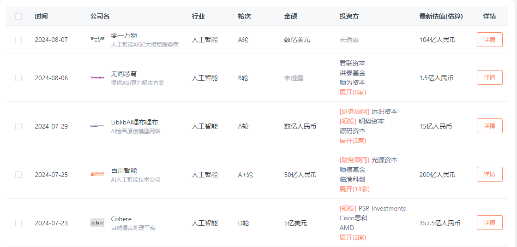Click the 行业 column header

pyautogui.click(x=198, y=17)
